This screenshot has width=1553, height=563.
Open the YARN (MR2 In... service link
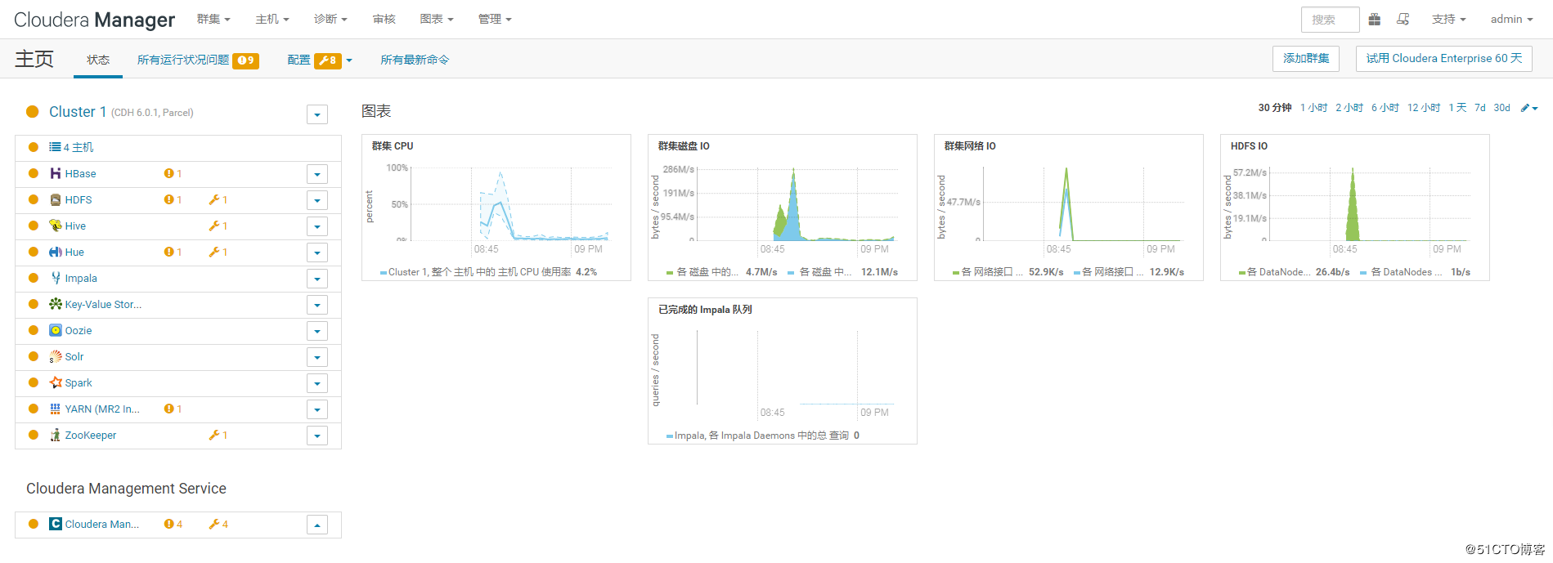pos(102,409)
